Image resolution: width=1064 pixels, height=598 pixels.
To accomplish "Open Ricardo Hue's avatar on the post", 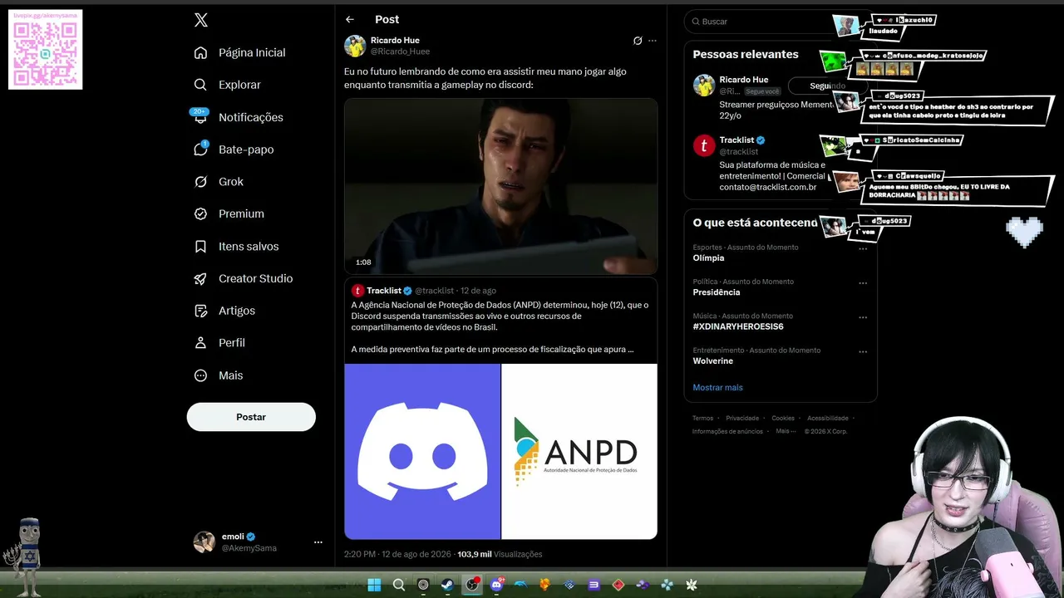I will coord(355,46).
